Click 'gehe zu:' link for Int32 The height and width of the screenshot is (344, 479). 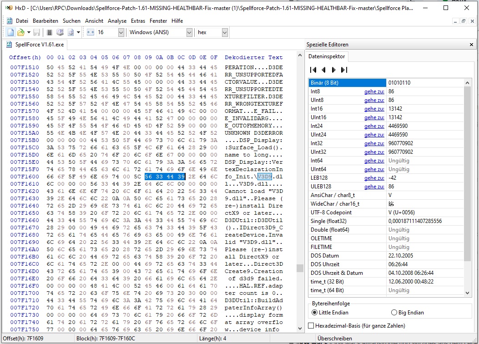374,143
